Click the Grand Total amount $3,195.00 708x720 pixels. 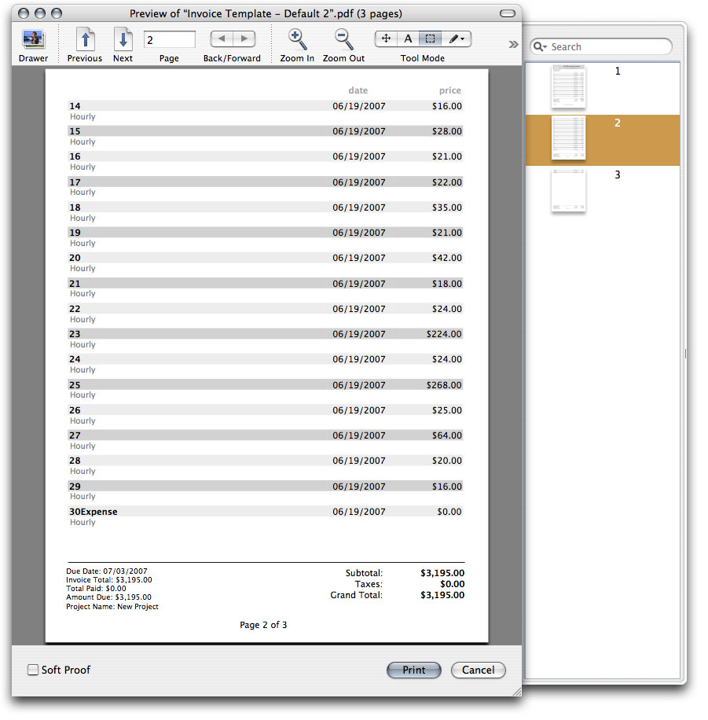[x=442, y=595]
